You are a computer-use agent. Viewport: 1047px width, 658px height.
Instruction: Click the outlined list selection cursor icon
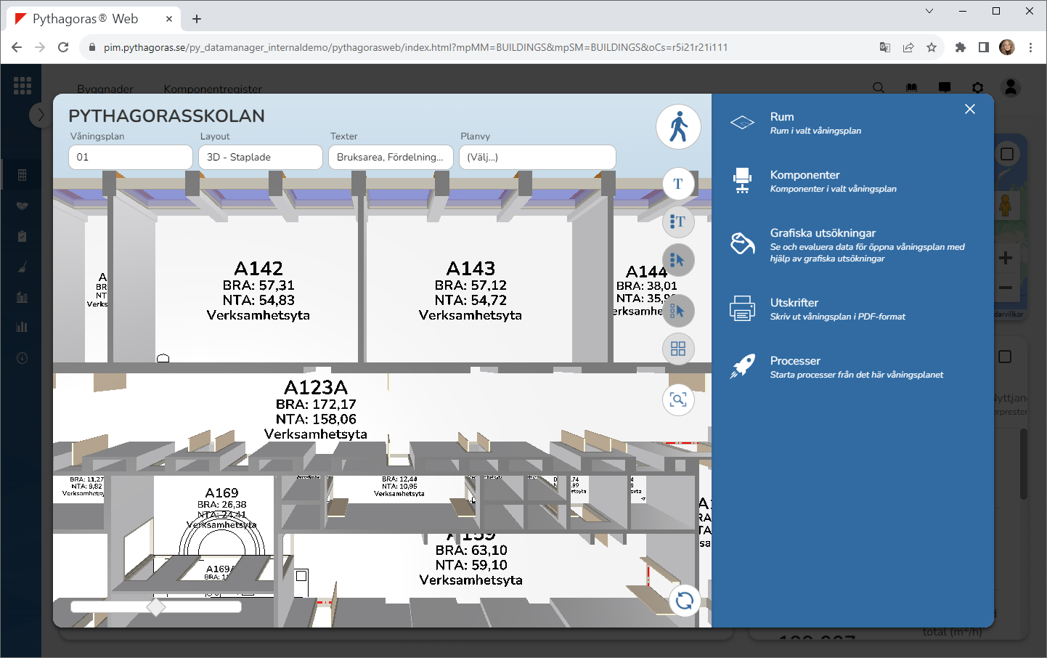pos(678,311)
